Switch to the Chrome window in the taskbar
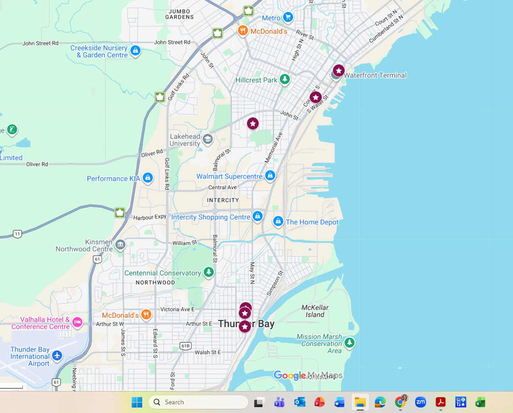513x413 pixels. [401, 402]
